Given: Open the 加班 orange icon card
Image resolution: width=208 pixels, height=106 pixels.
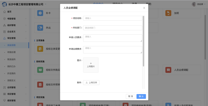Looking at the screenshot, I should [x=168, y=13].
